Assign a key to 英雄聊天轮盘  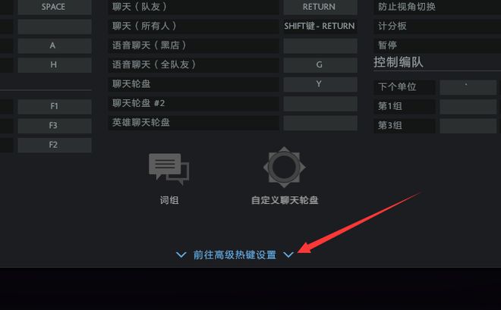pyautogui.click(x=320, y=123)
